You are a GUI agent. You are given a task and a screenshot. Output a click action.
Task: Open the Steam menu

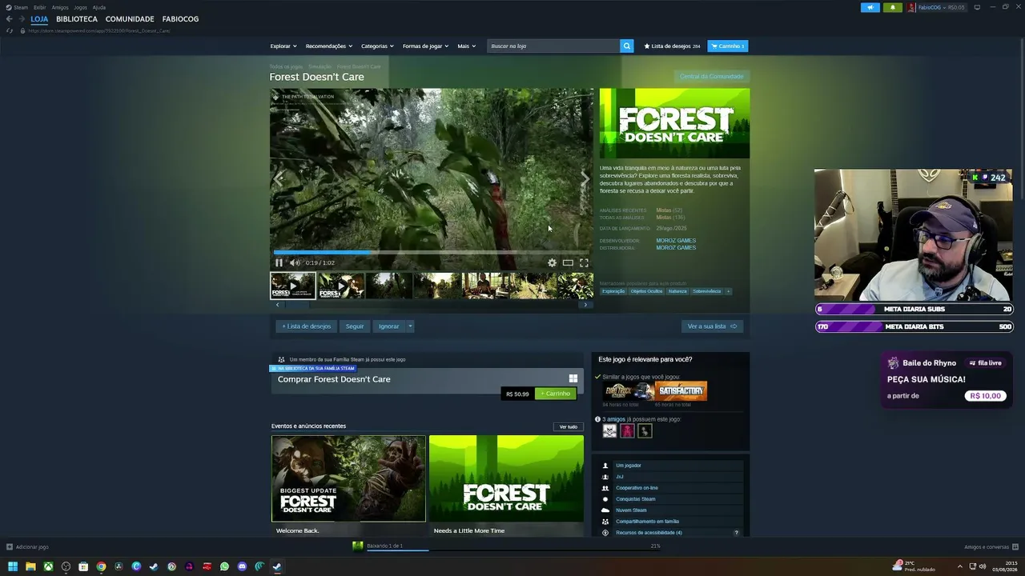17,7
